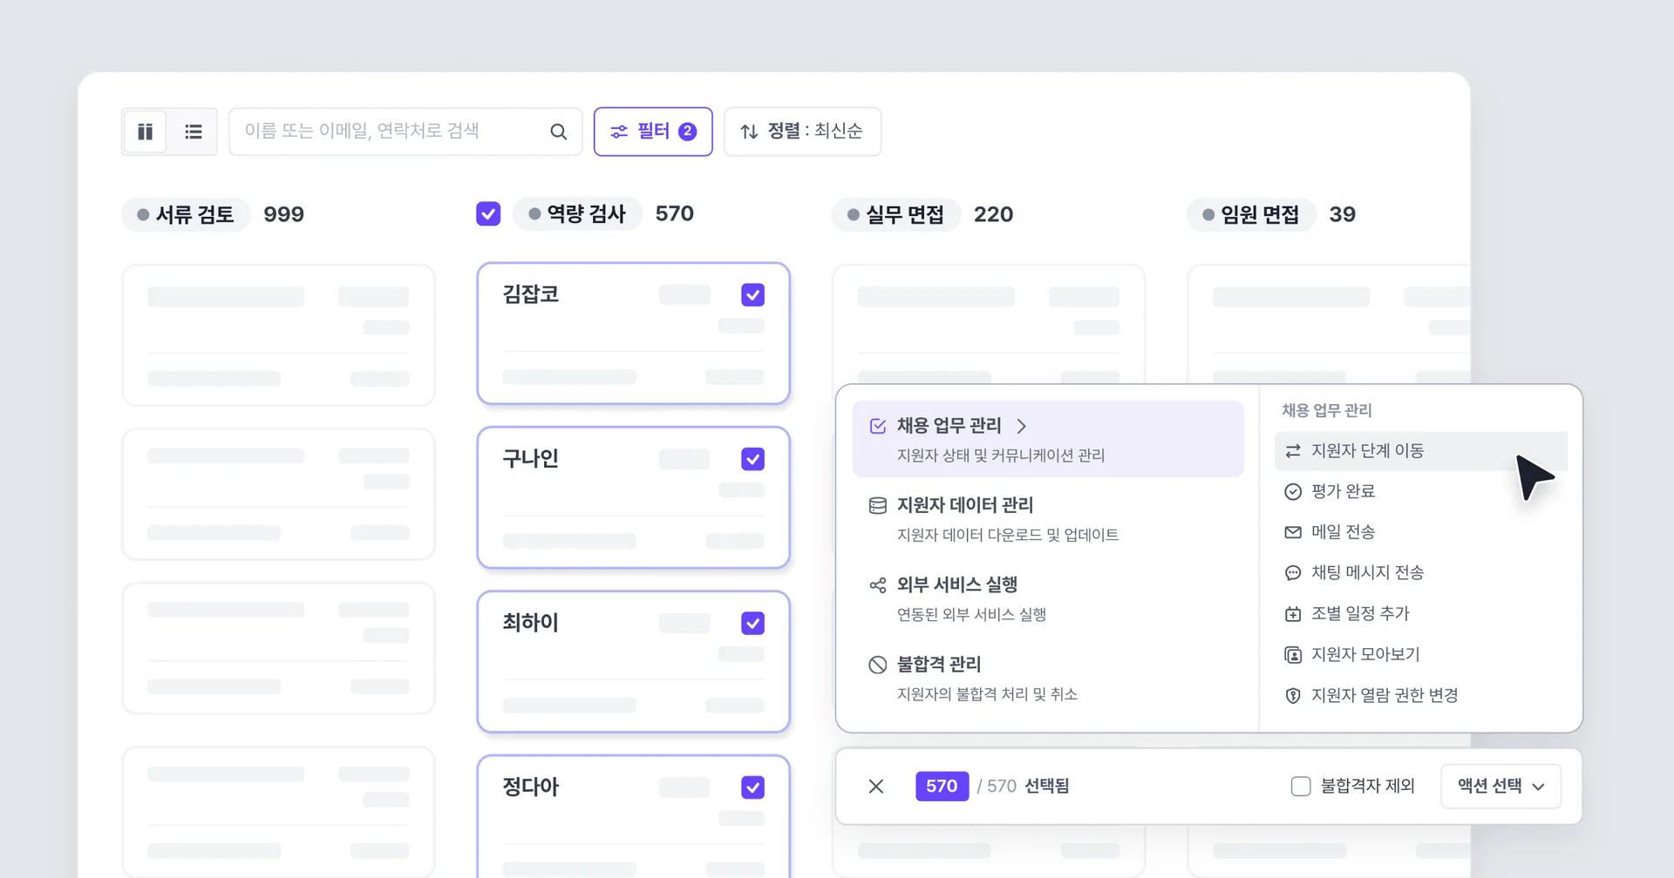Select 지원자 데이터 관리 menu entry
The width and height of the screenshot is (1674, 878).
(964, 504)
